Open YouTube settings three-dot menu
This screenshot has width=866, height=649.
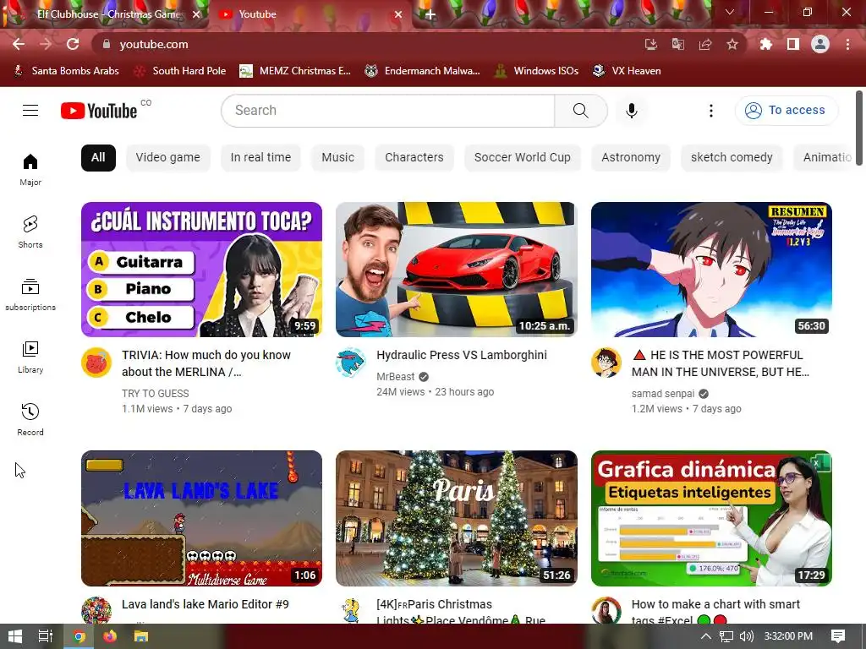tap(710, 111)
